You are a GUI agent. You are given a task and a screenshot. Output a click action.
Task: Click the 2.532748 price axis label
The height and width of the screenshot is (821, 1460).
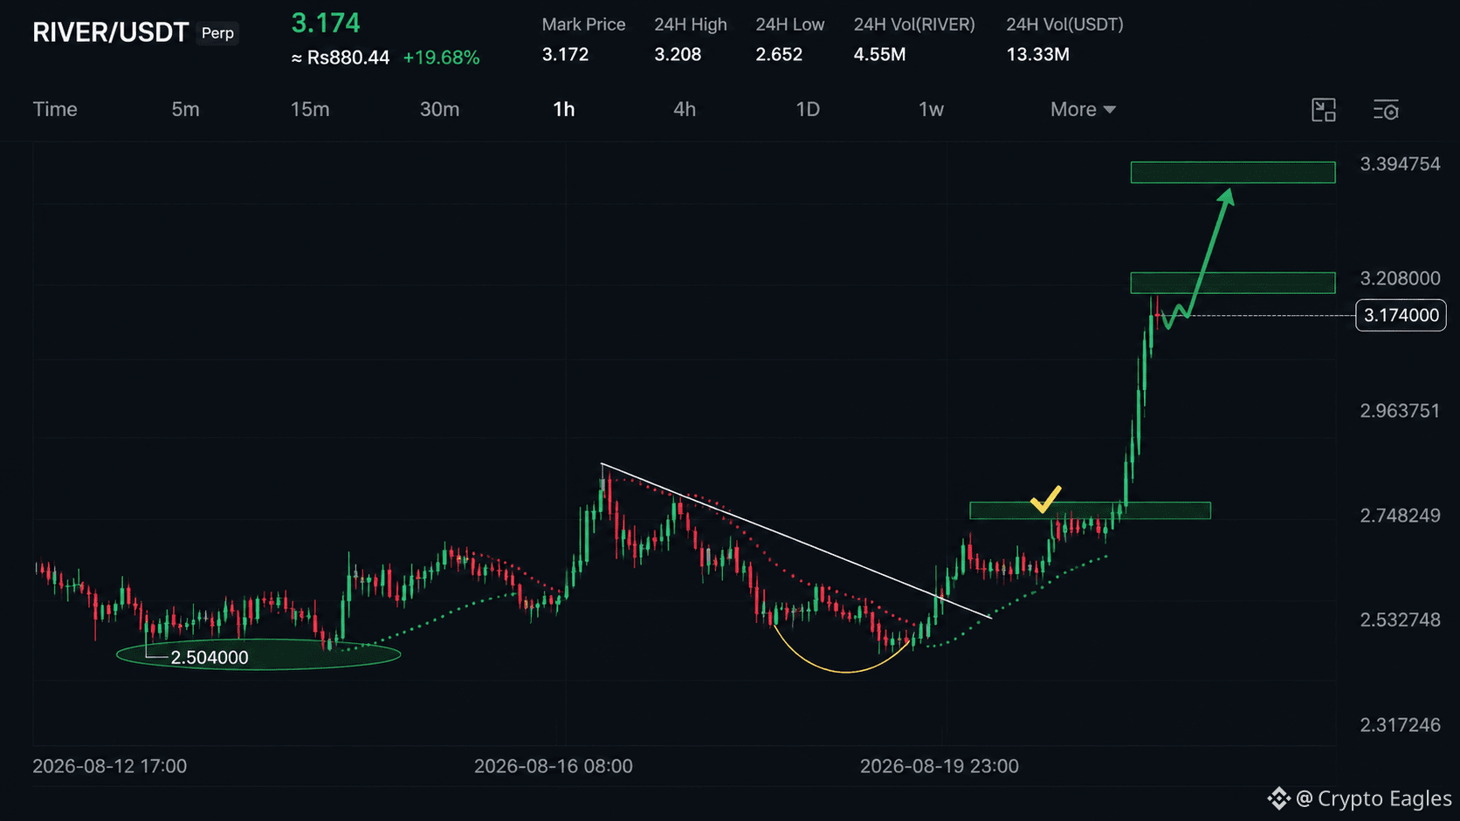coord(1400,620)
